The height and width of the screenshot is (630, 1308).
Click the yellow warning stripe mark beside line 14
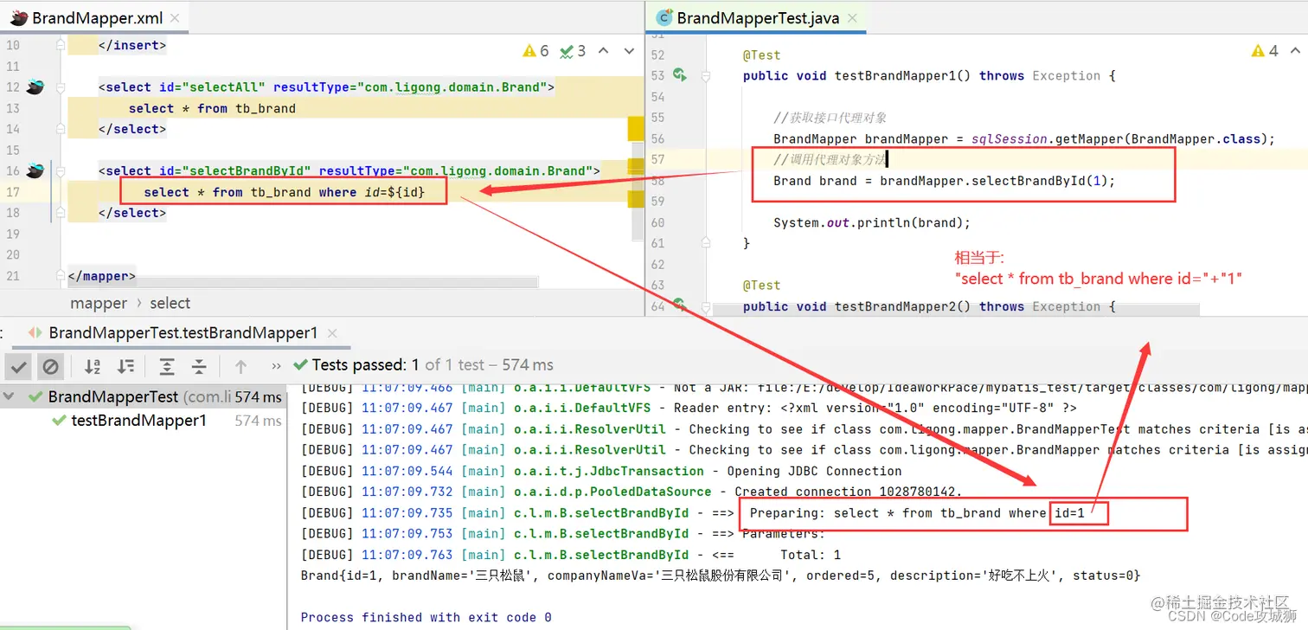[x=636, y=129]
